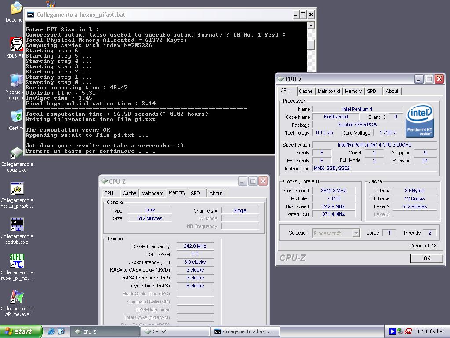Viewport: 450px width, 338px height.
Task: Select Cache tab in Memory CPU-Z window
Action: pyautogui.click(x=130, y=193)
